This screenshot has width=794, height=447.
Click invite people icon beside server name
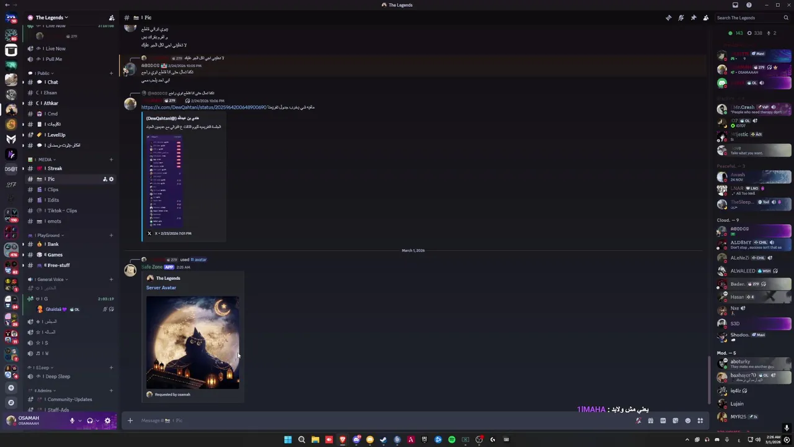(112, 17)
